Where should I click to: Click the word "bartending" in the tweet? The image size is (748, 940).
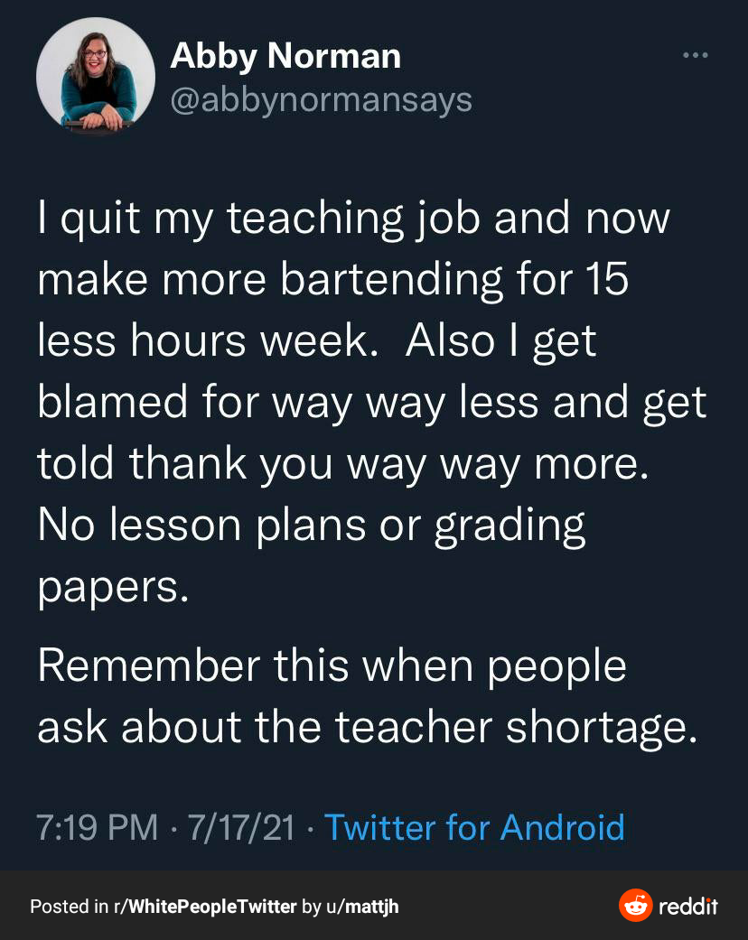click(x=391, y=280)
